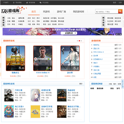Select the 找游戏 navigation tab
The height and width of the screenshot is (124, 124).
click(x=46, y=12)
